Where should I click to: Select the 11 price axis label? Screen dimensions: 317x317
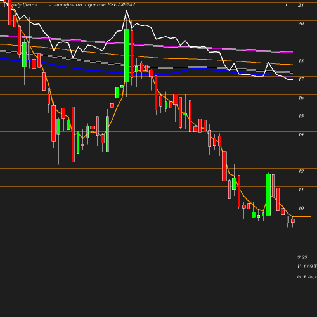[301, 190]
